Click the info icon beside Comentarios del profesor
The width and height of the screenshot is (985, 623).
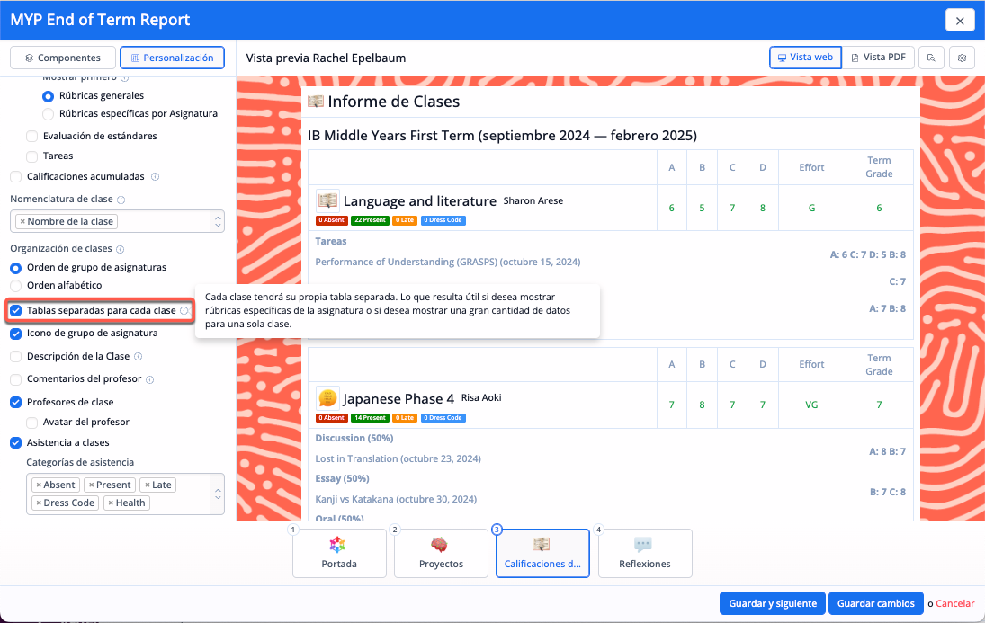(150, 380)
